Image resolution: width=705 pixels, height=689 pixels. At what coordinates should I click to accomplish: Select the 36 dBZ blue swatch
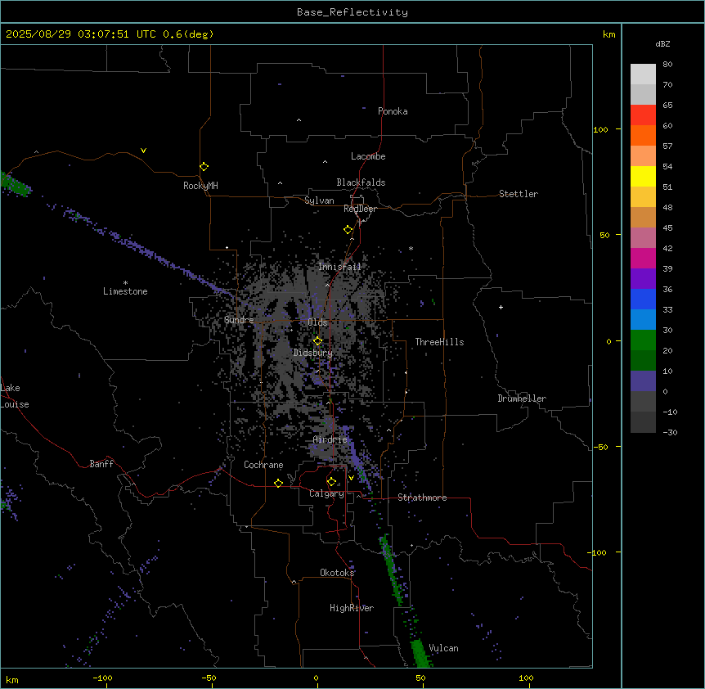643,299
